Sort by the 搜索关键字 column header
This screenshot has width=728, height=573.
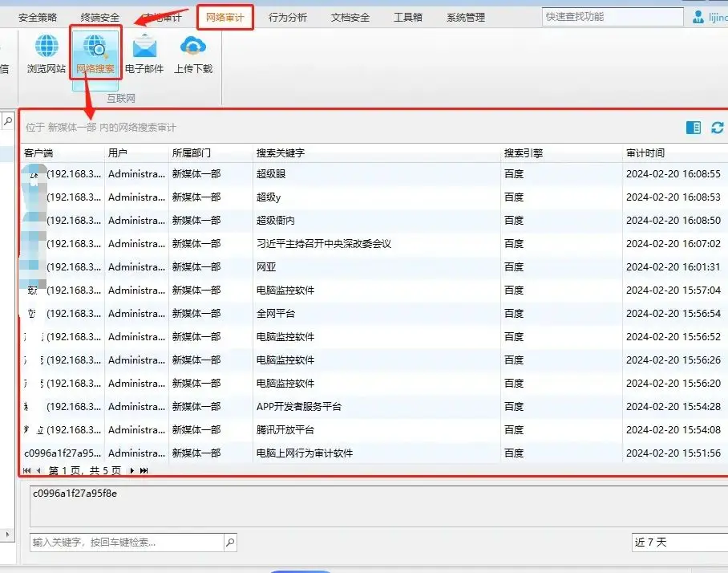(281, 152)
